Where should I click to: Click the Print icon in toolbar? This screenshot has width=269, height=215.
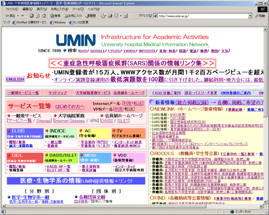110,16
